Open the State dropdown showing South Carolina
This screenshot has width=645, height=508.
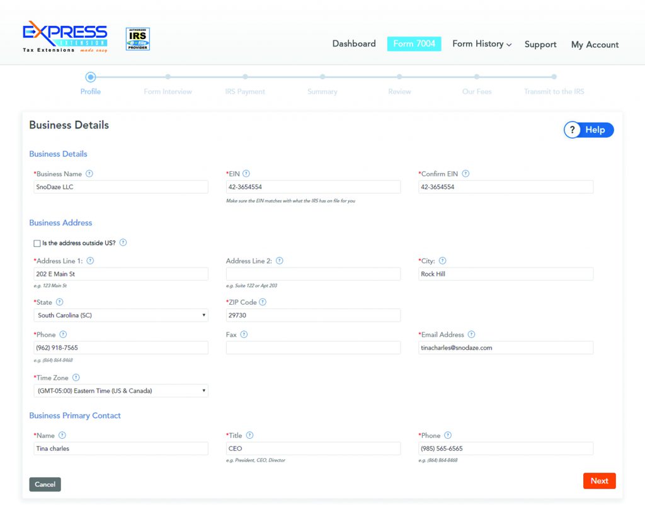tap(121, 315)
